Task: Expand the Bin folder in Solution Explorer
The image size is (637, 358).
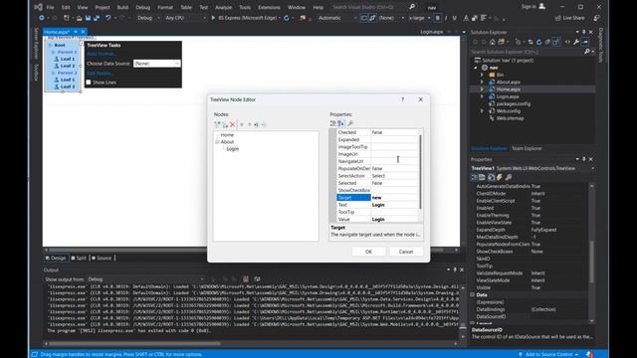Action: click(x=482, y=75)
